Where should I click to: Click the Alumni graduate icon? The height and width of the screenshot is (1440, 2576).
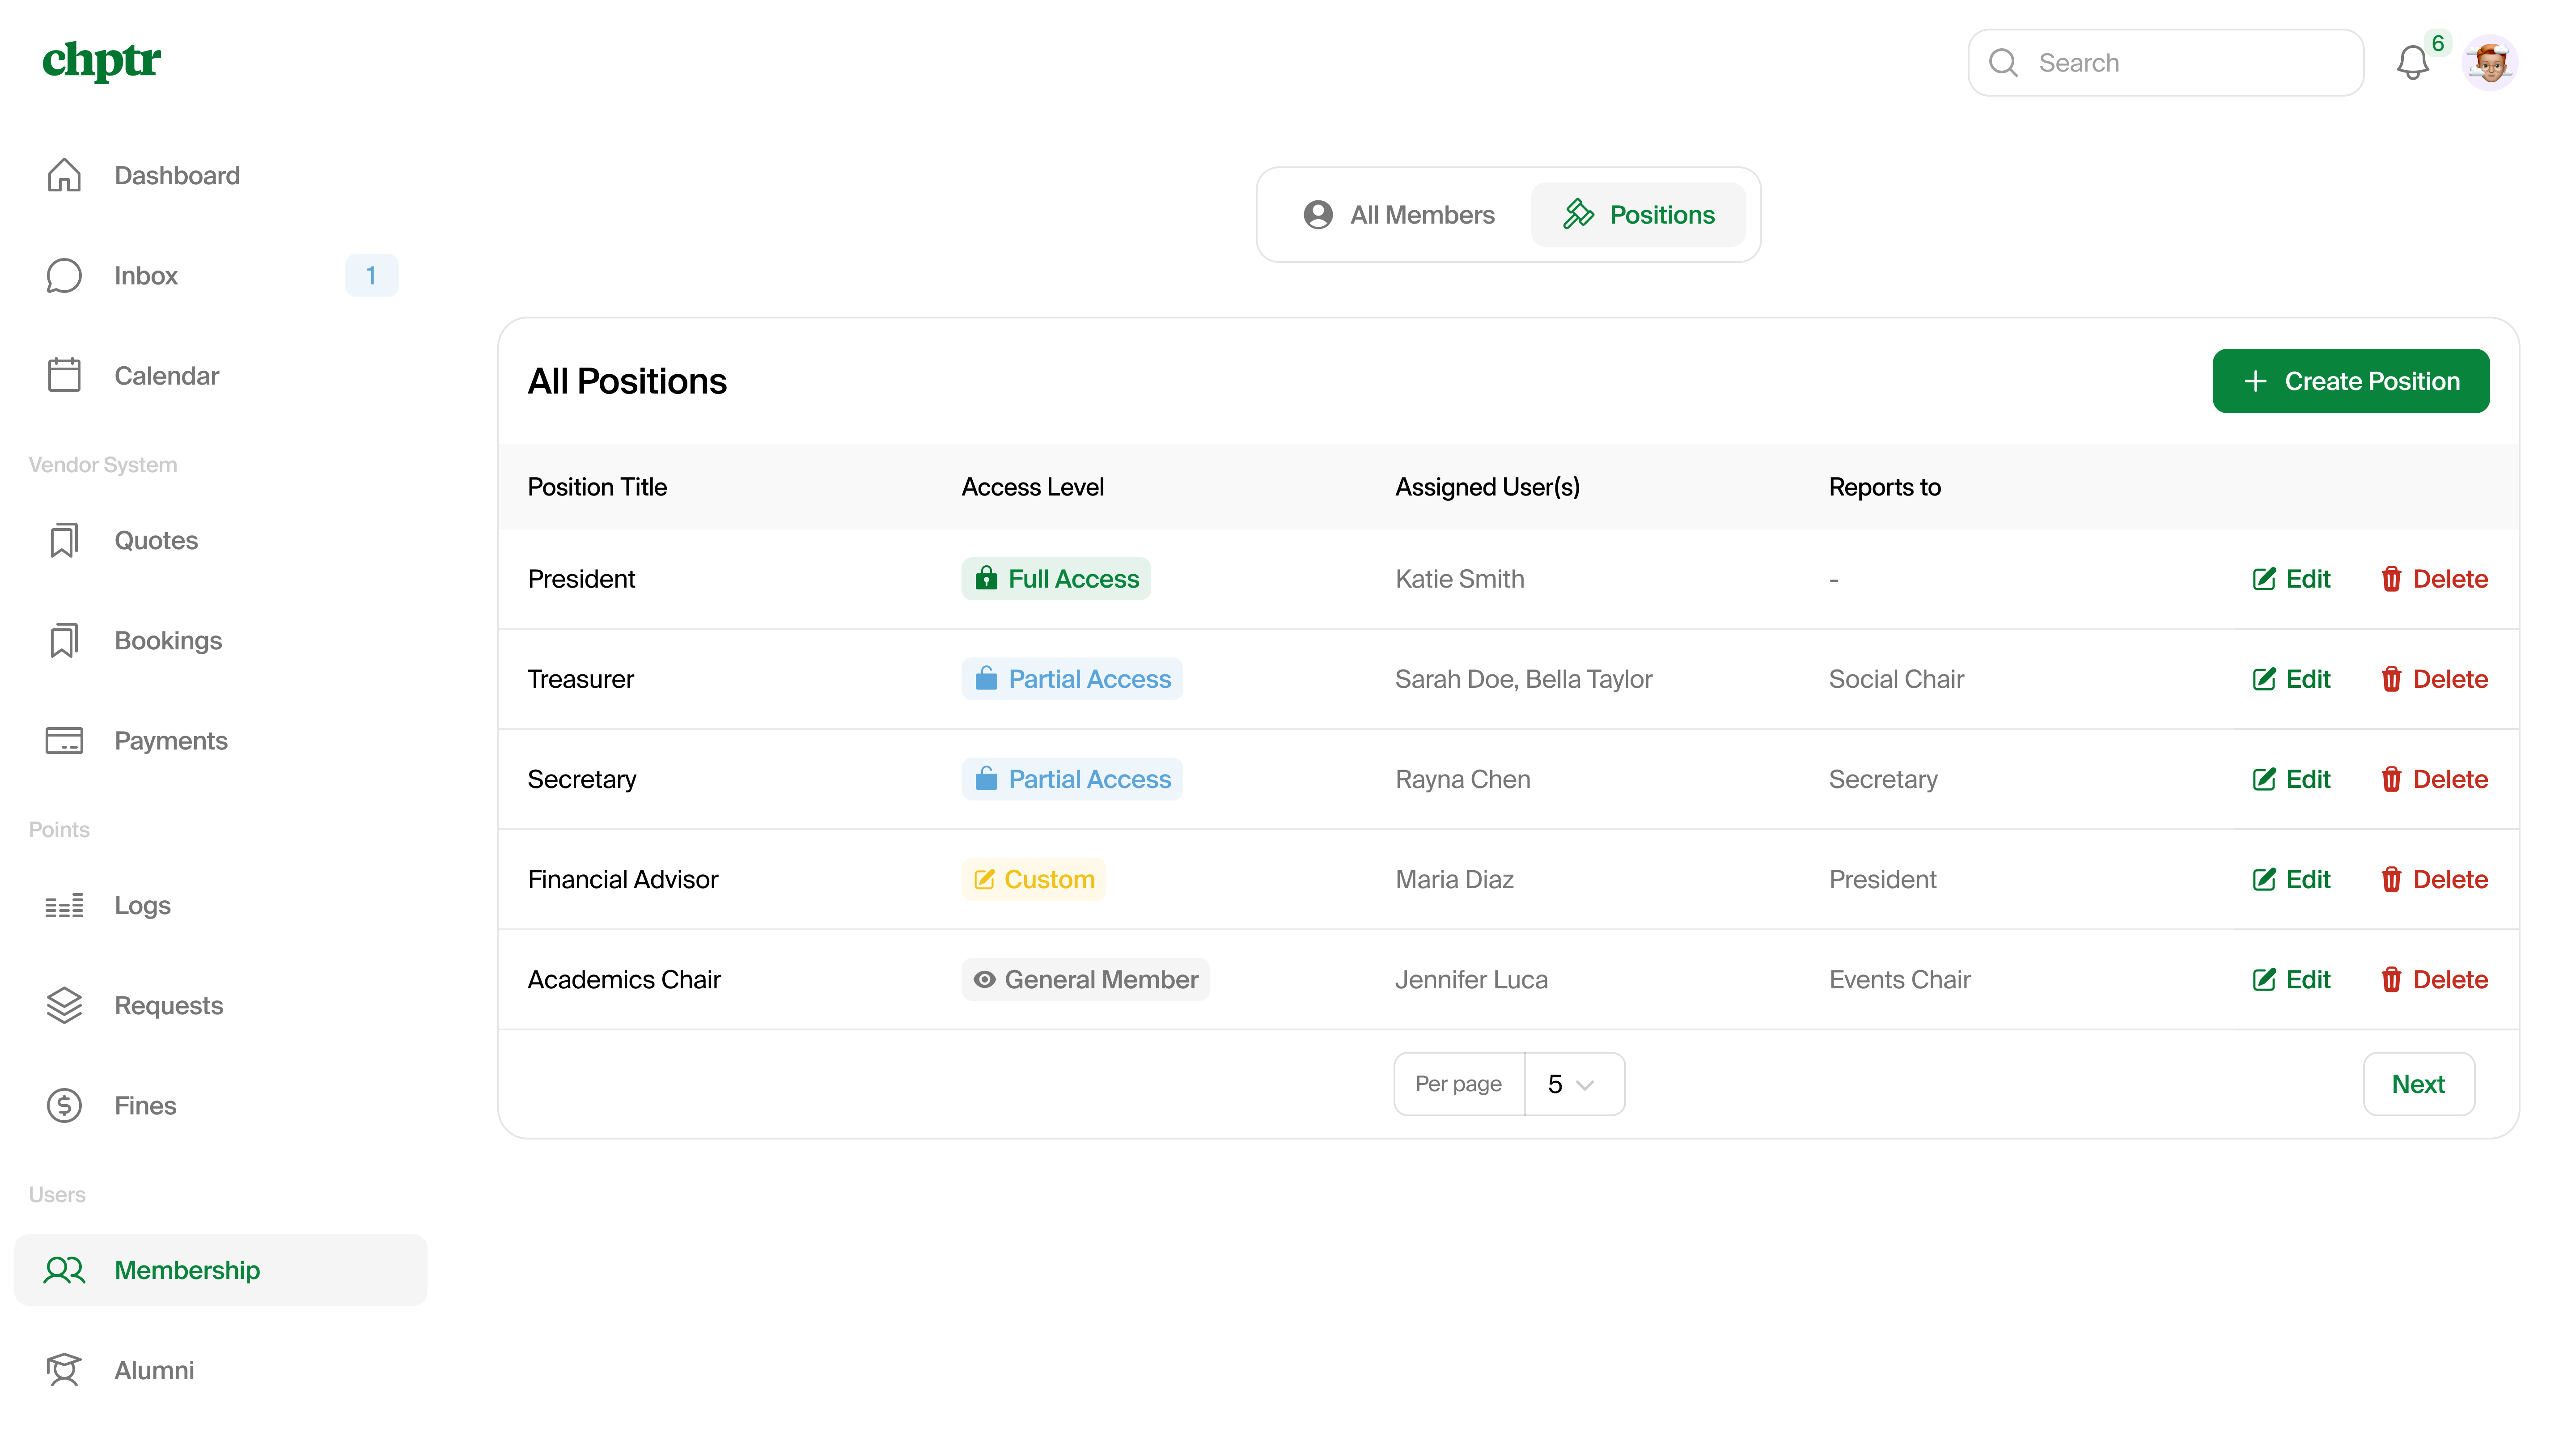[64, 1370]
